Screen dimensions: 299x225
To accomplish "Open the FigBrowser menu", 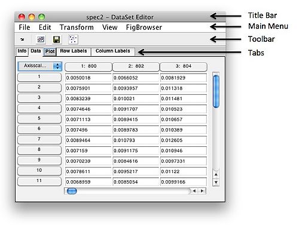I will (x=144, y=27).
